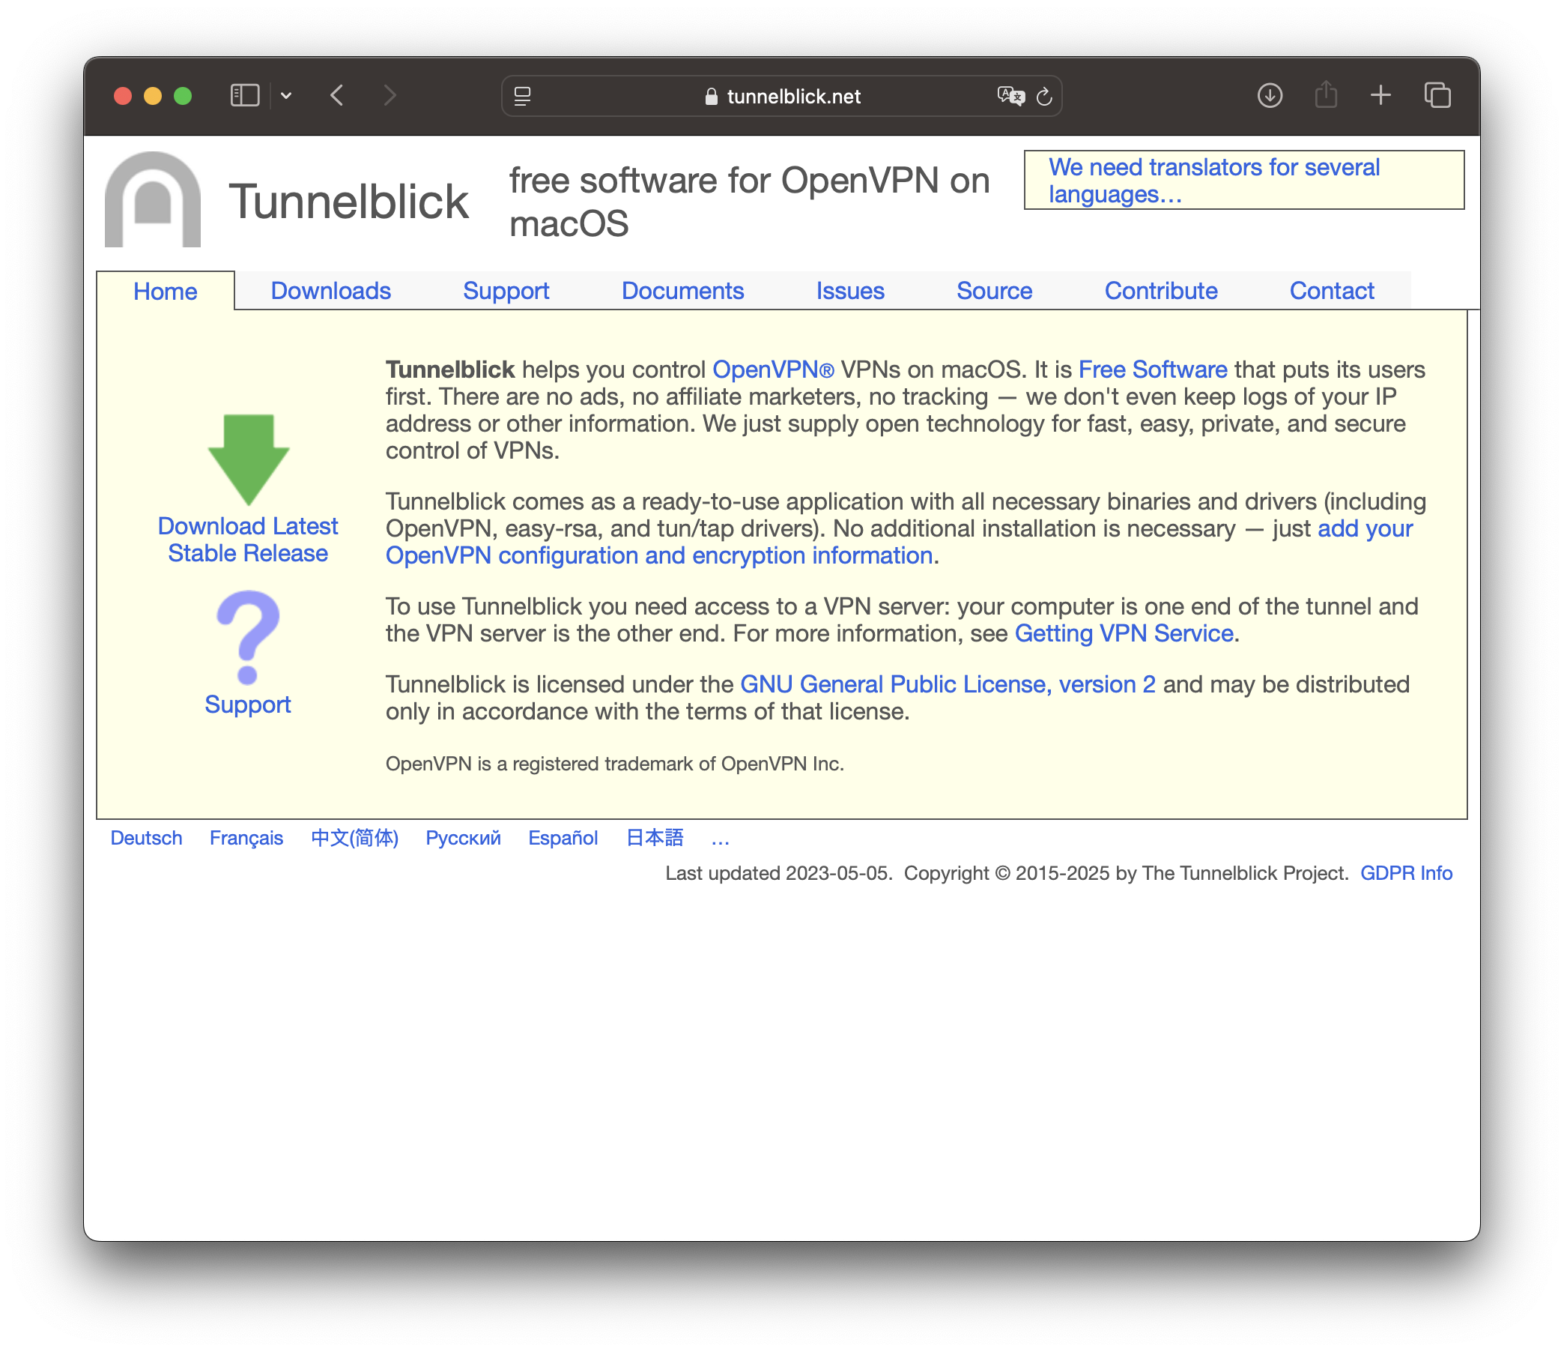Switch language to 日本語
This screenshot has width=1564, height=1352.
click(x=655, y=839)
